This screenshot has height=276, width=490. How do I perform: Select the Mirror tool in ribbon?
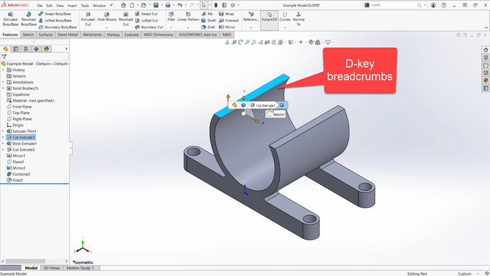[x=227, y=27]
